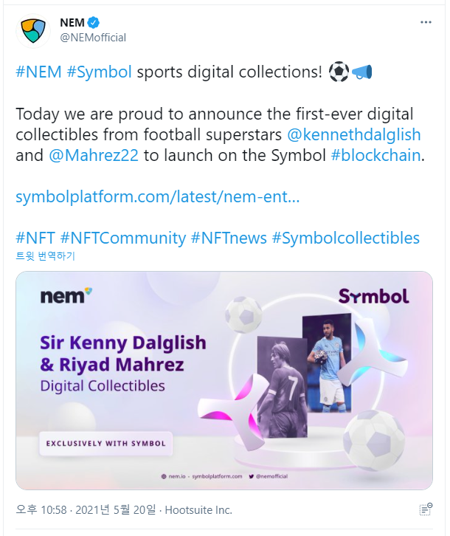Screen dimensions: 450x536
Task: Open the Dalglish & Mahrez collectibles image
Action: (x=224, y=380)
